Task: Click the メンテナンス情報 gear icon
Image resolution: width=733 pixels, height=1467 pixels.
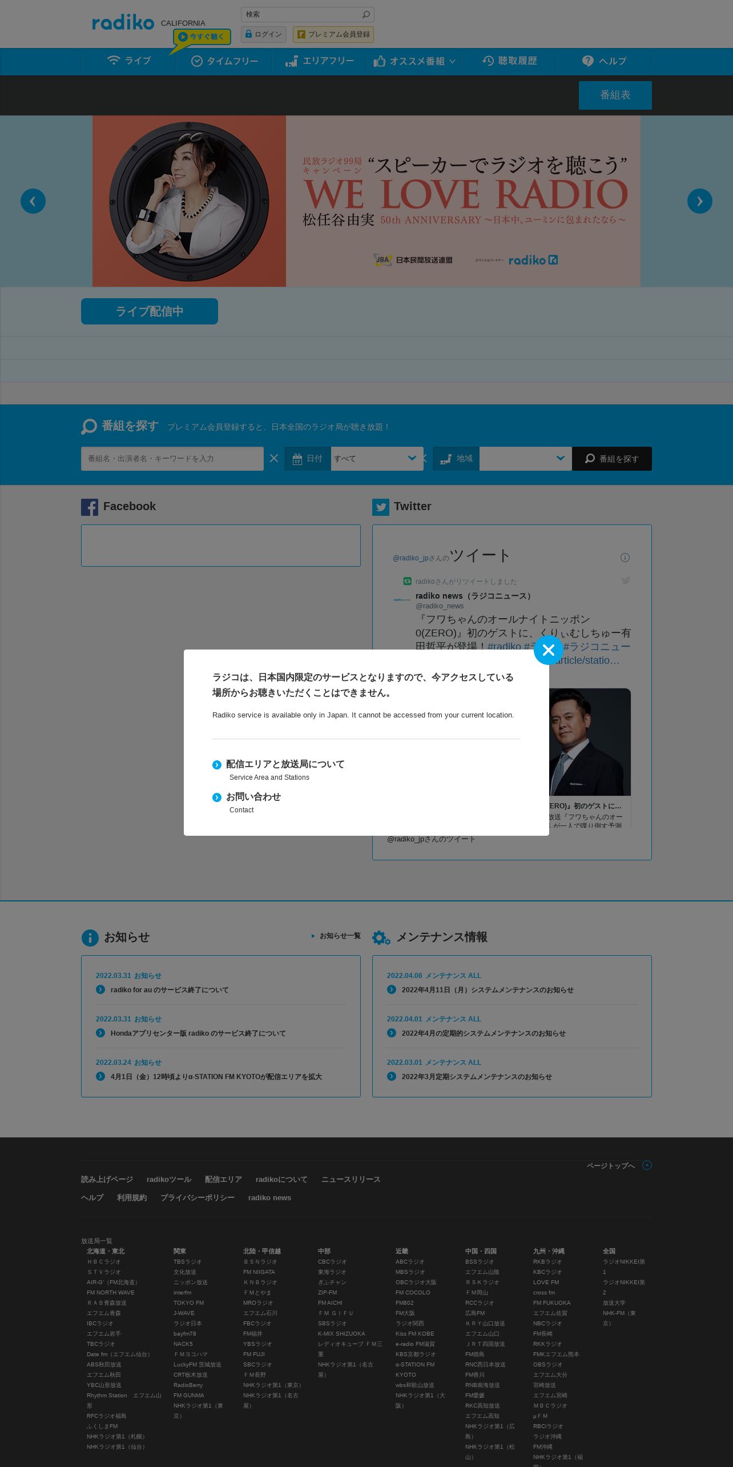Action: pos(381,937)
